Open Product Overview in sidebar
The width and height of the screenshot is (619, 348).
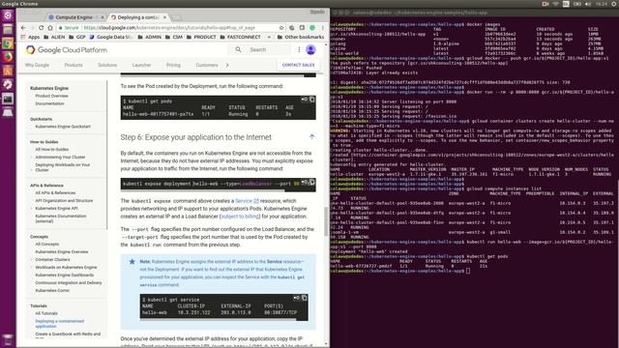click(51, 96)
